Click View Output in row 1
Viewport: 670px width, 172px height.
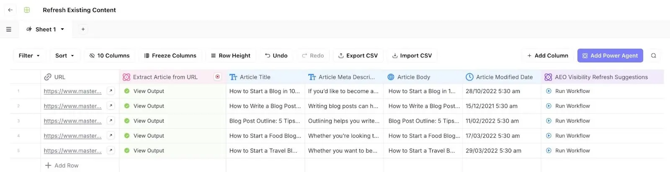point(149,91)
